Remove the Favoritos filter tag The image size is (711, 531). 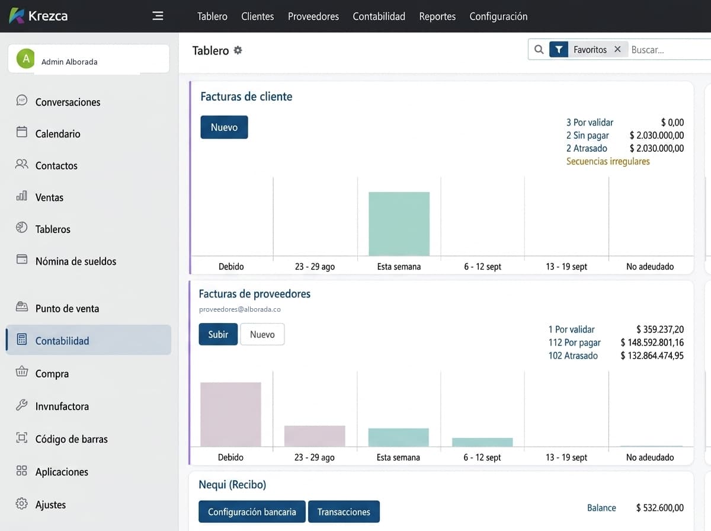617,49
